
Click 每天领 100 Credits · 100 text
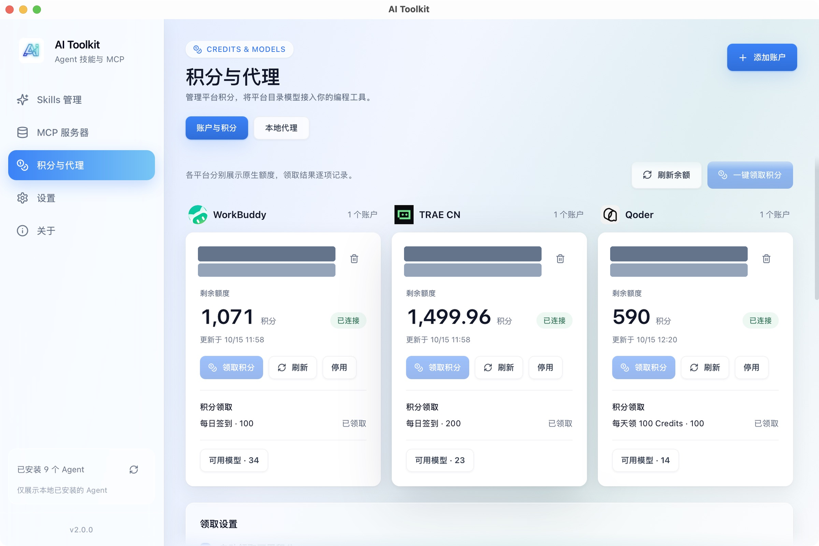tap(658, 424)
